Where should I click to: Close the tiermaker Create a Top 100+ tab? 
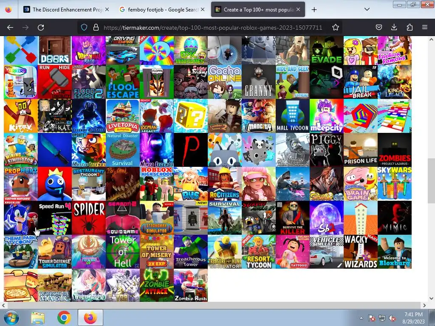[298, 10]
